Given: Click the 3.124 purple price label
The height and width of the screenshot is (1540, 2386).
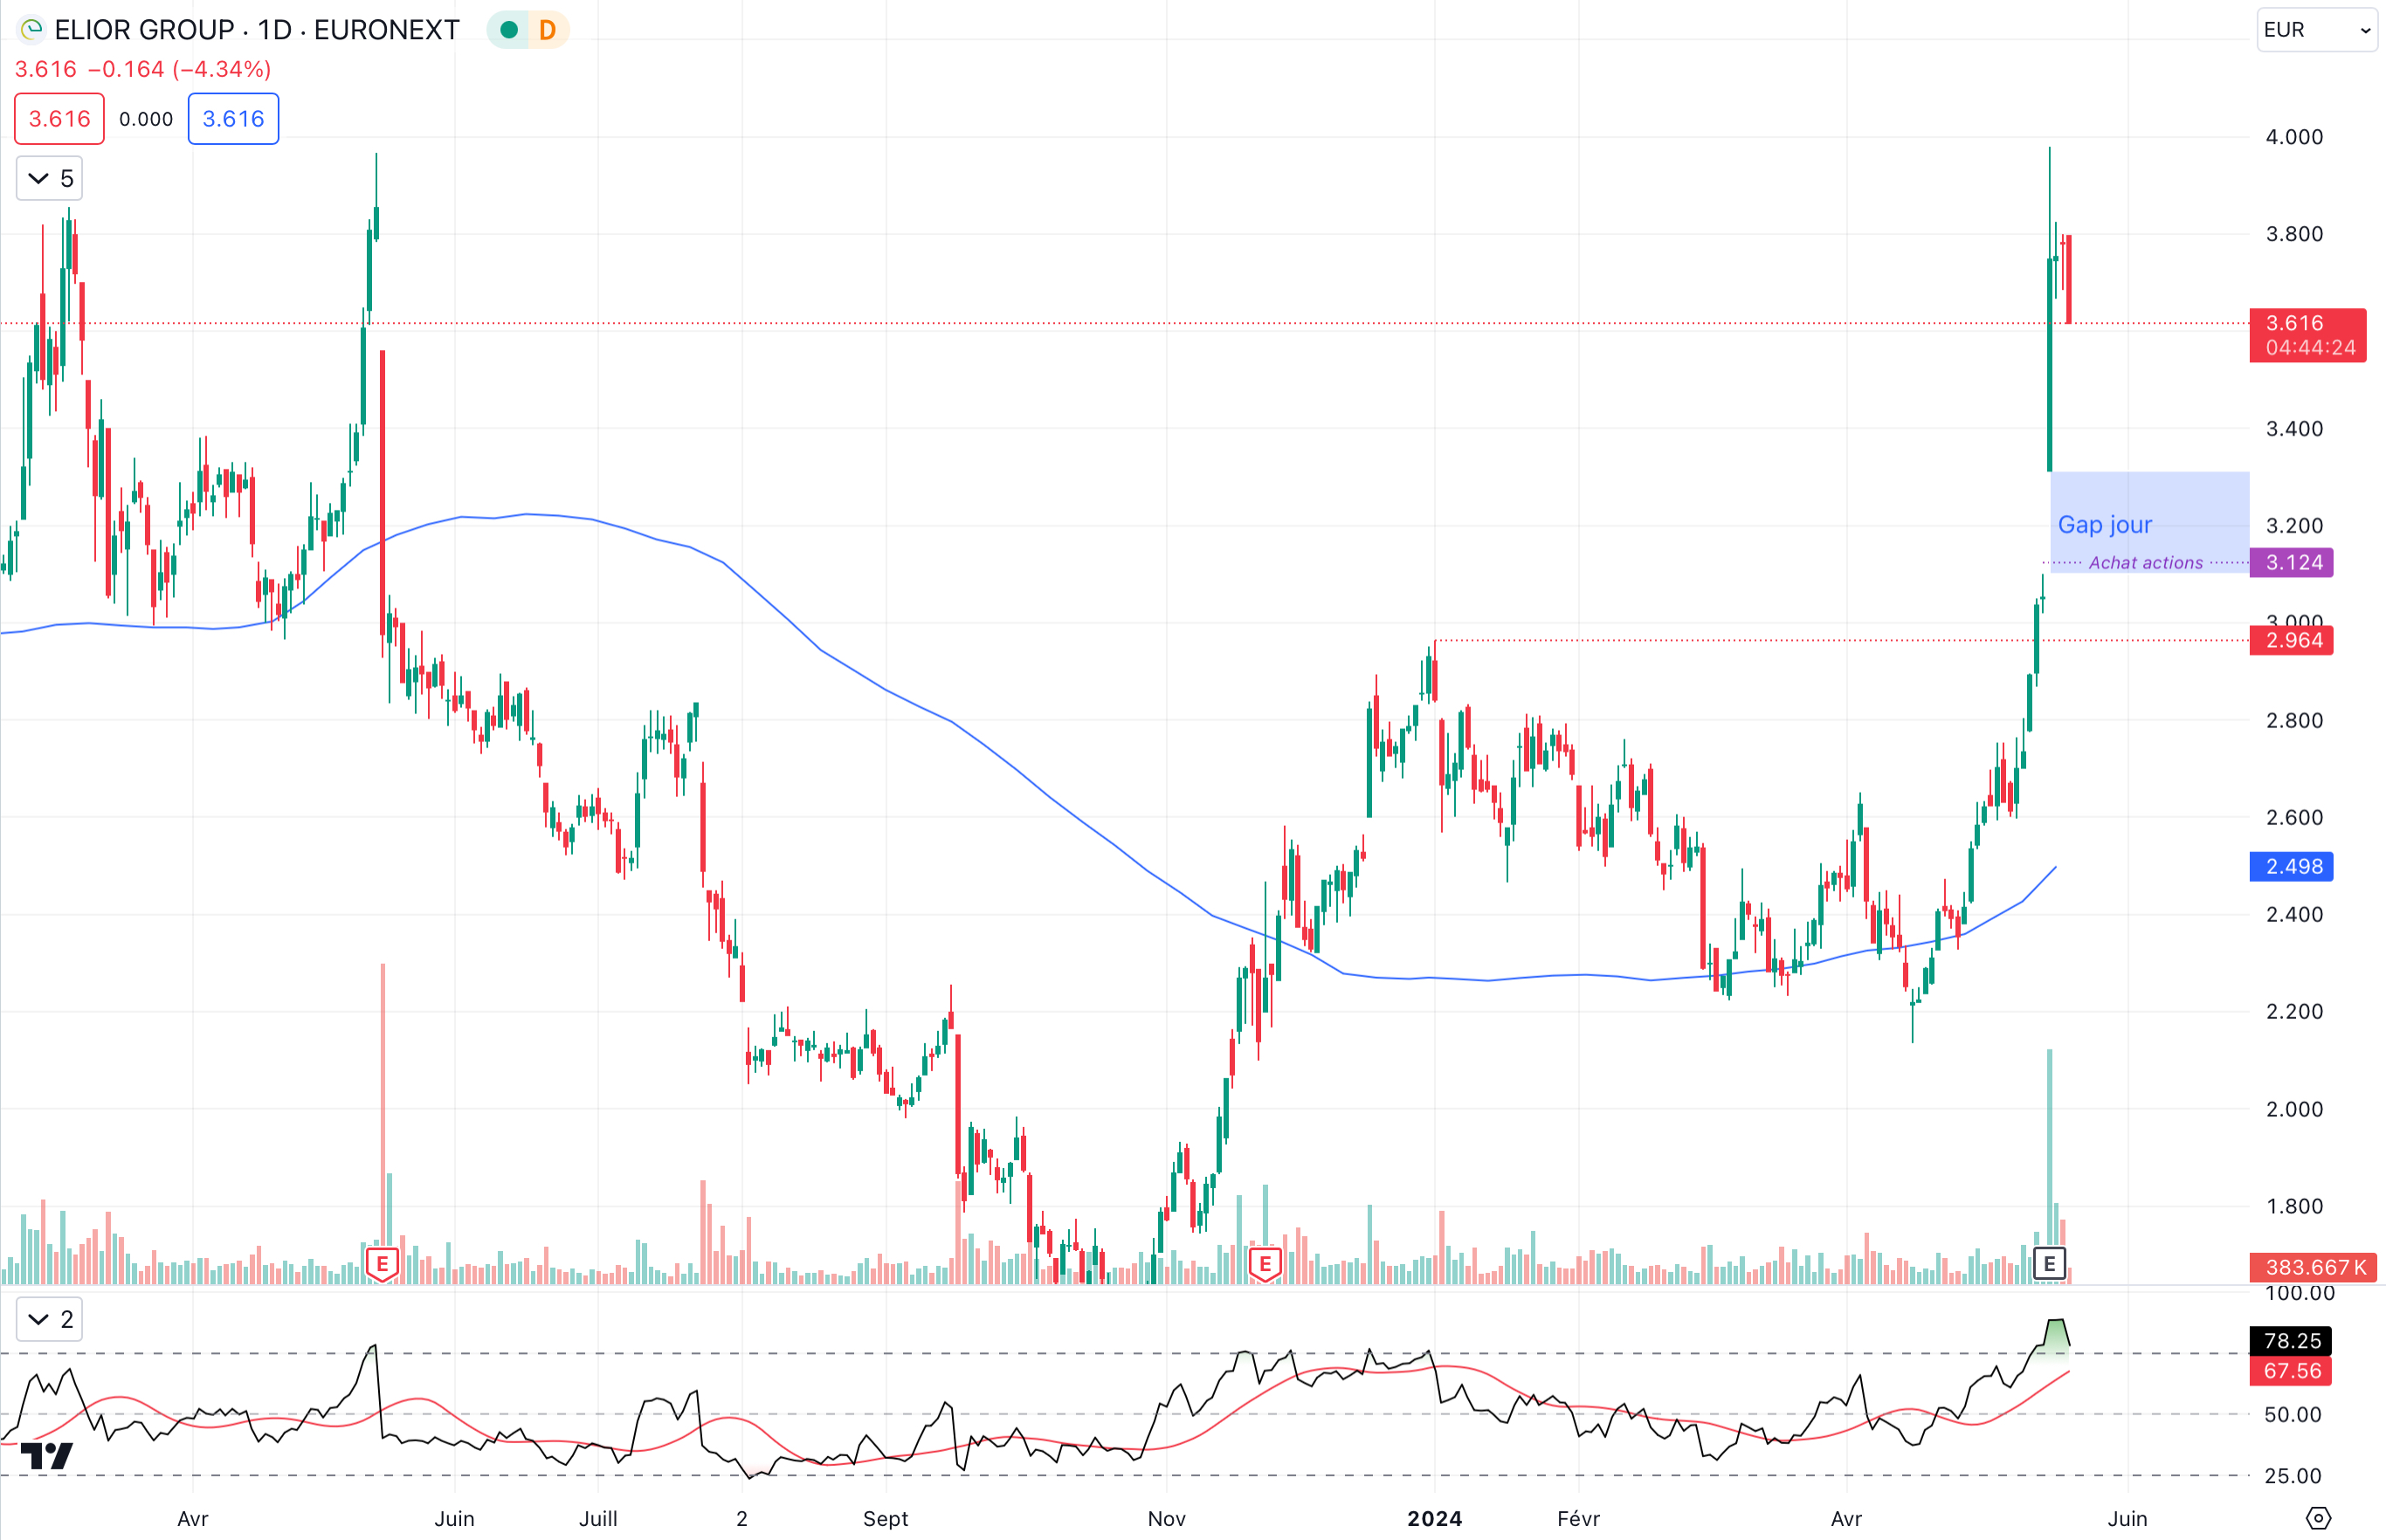Looking at the screenshot, I should pos(2291,563).
